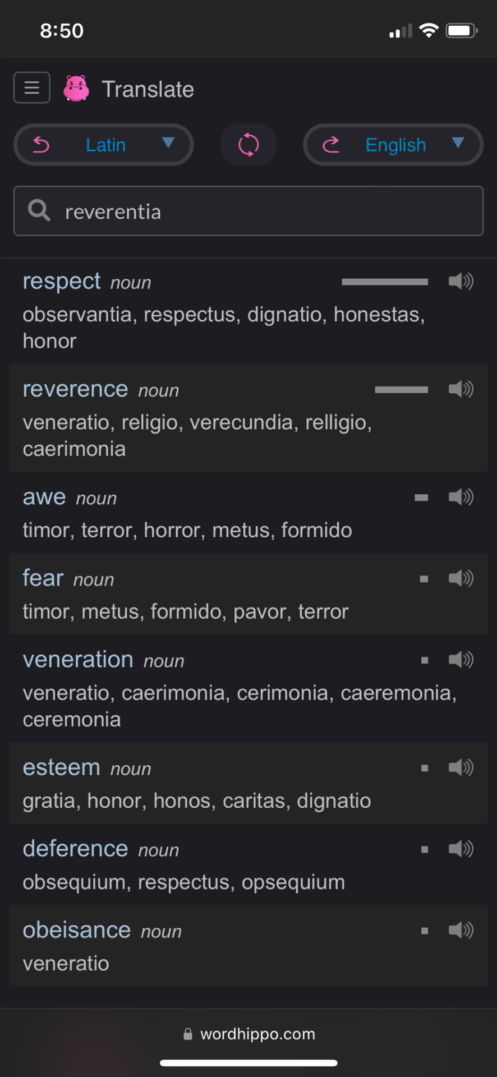Screen dimensions: 497x1077
Task: Play pronunciation audio for esteem
Action: coord(461,767)
